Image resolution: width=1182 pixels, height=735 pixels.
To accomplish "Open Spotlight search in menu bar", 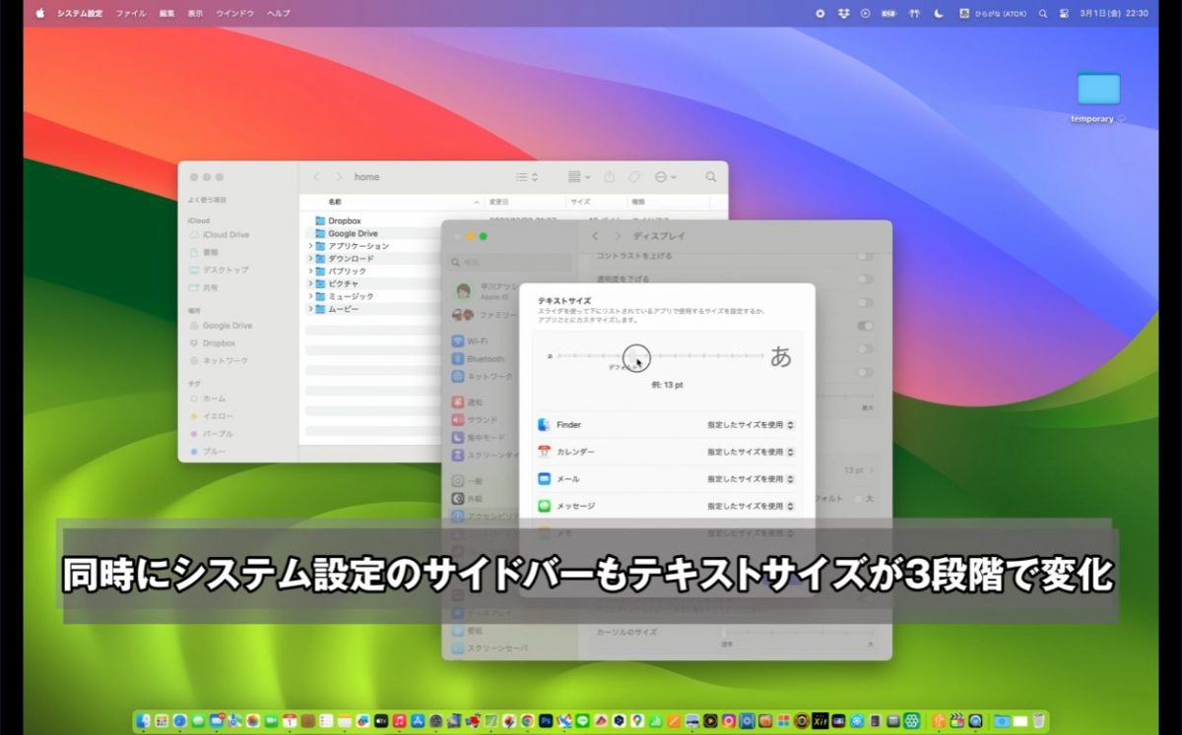I will click(x=1041, y=14).
